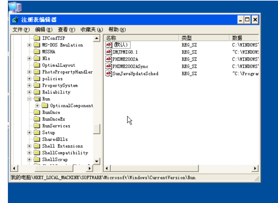Click the PropertySystem folder icon

(x=37, y=85)
